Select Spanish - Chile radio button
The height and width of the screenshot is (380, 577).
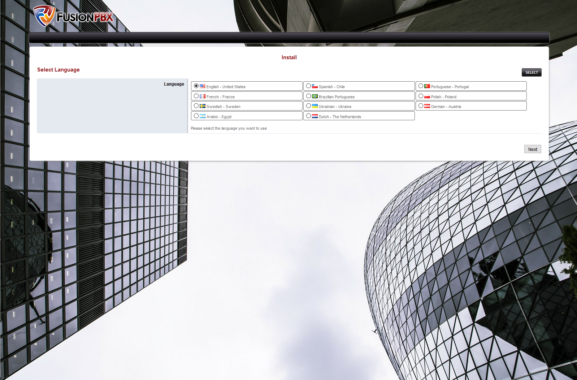[308, 86]
